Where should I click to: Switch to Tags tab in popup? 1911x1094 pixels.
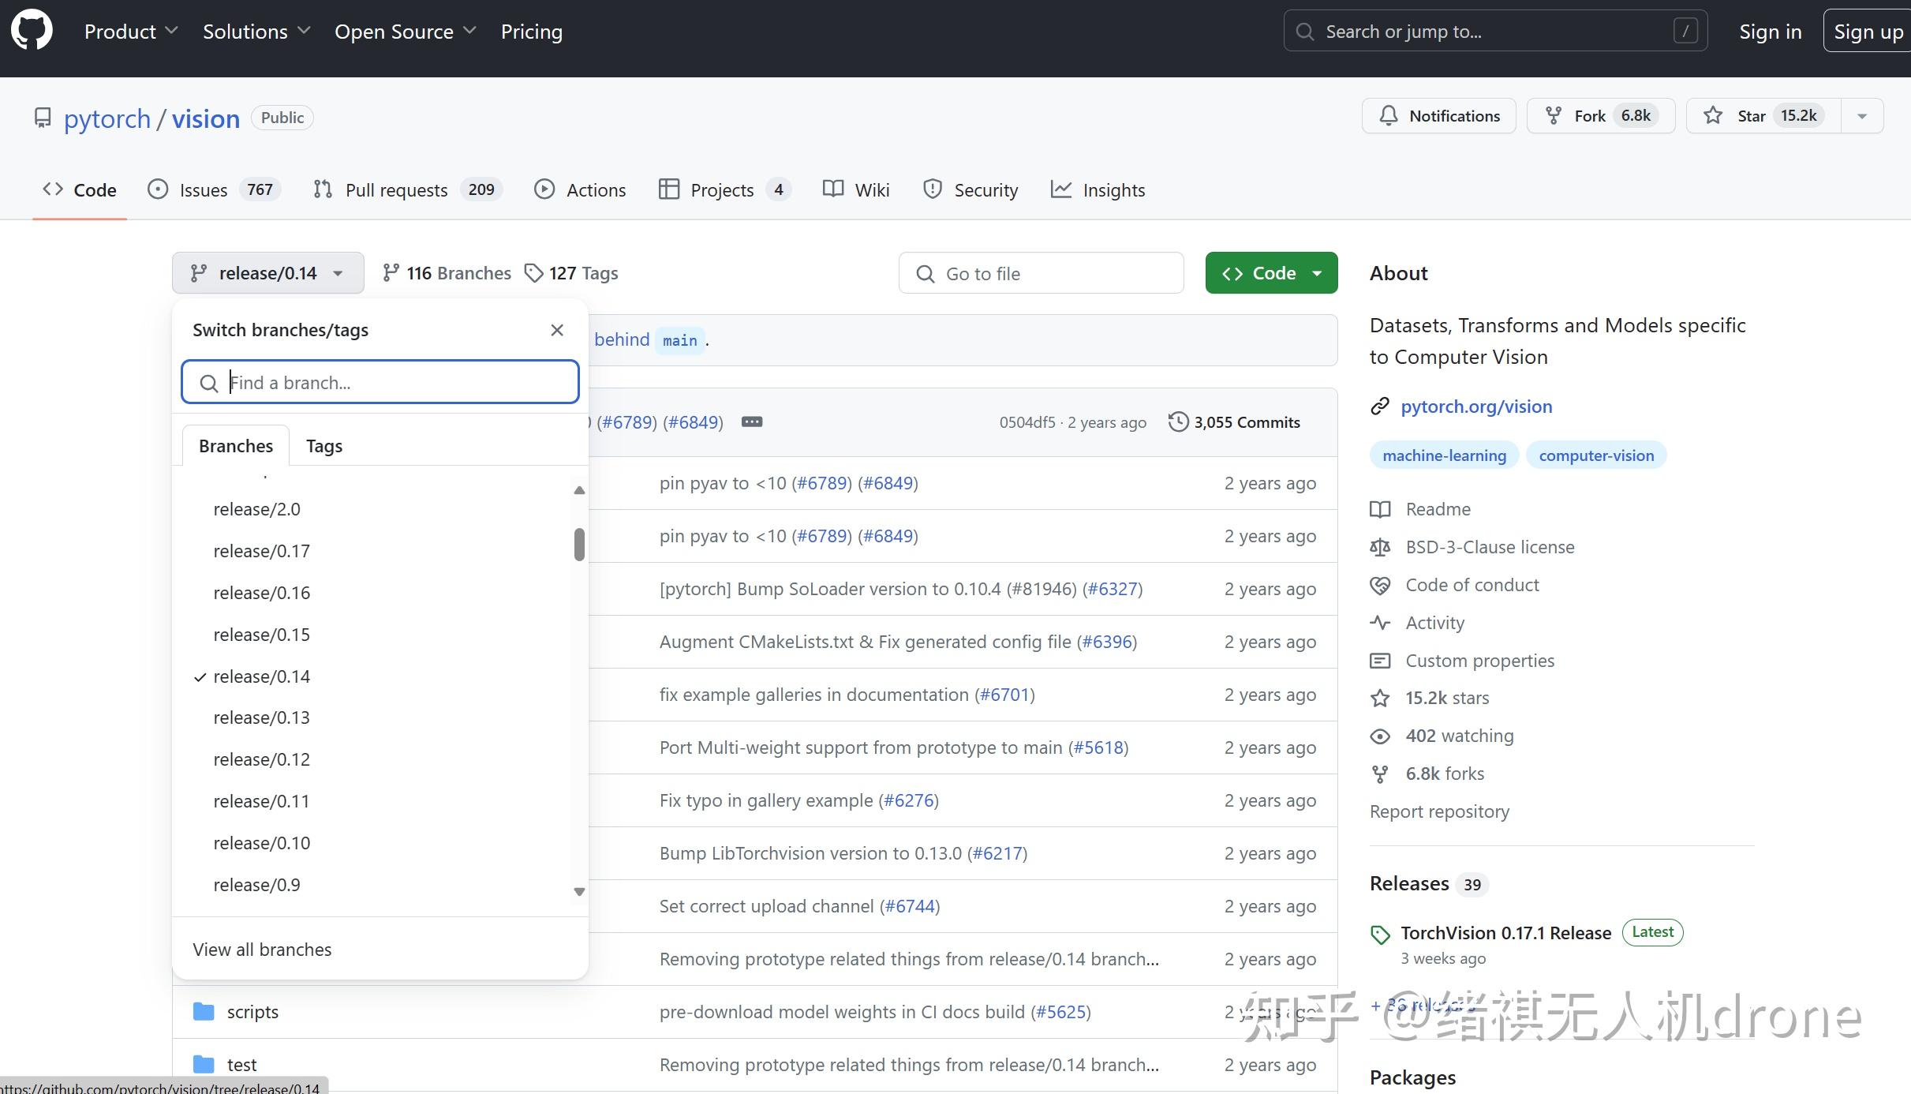[x=323, y=446]
